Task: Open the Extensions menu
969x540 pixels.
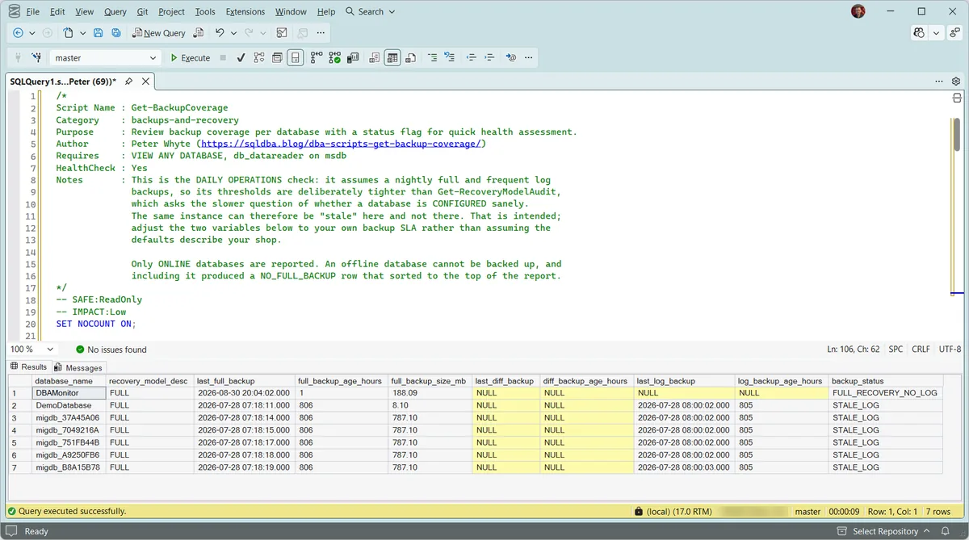Action: tap(245, 11)
